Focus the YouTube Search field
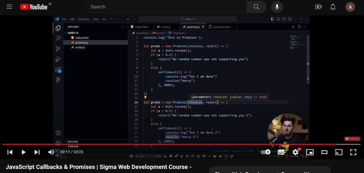This screenshot has height=173, width=364. [x=166, y=7]
